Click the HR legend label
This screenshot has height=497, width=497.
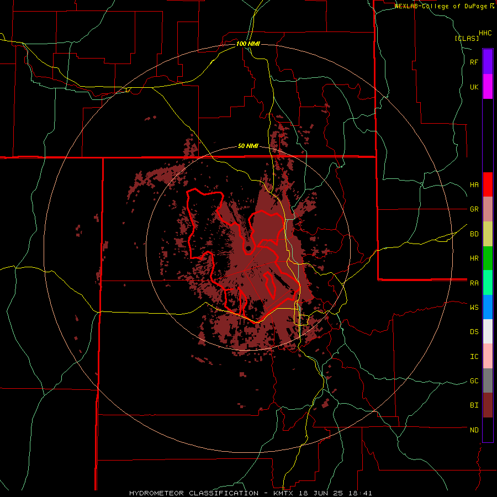[474, 258]
